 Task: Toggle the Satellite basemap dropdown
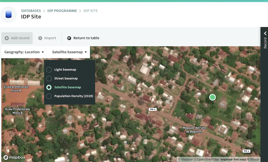pyautogui.click(x=69, y=52)
